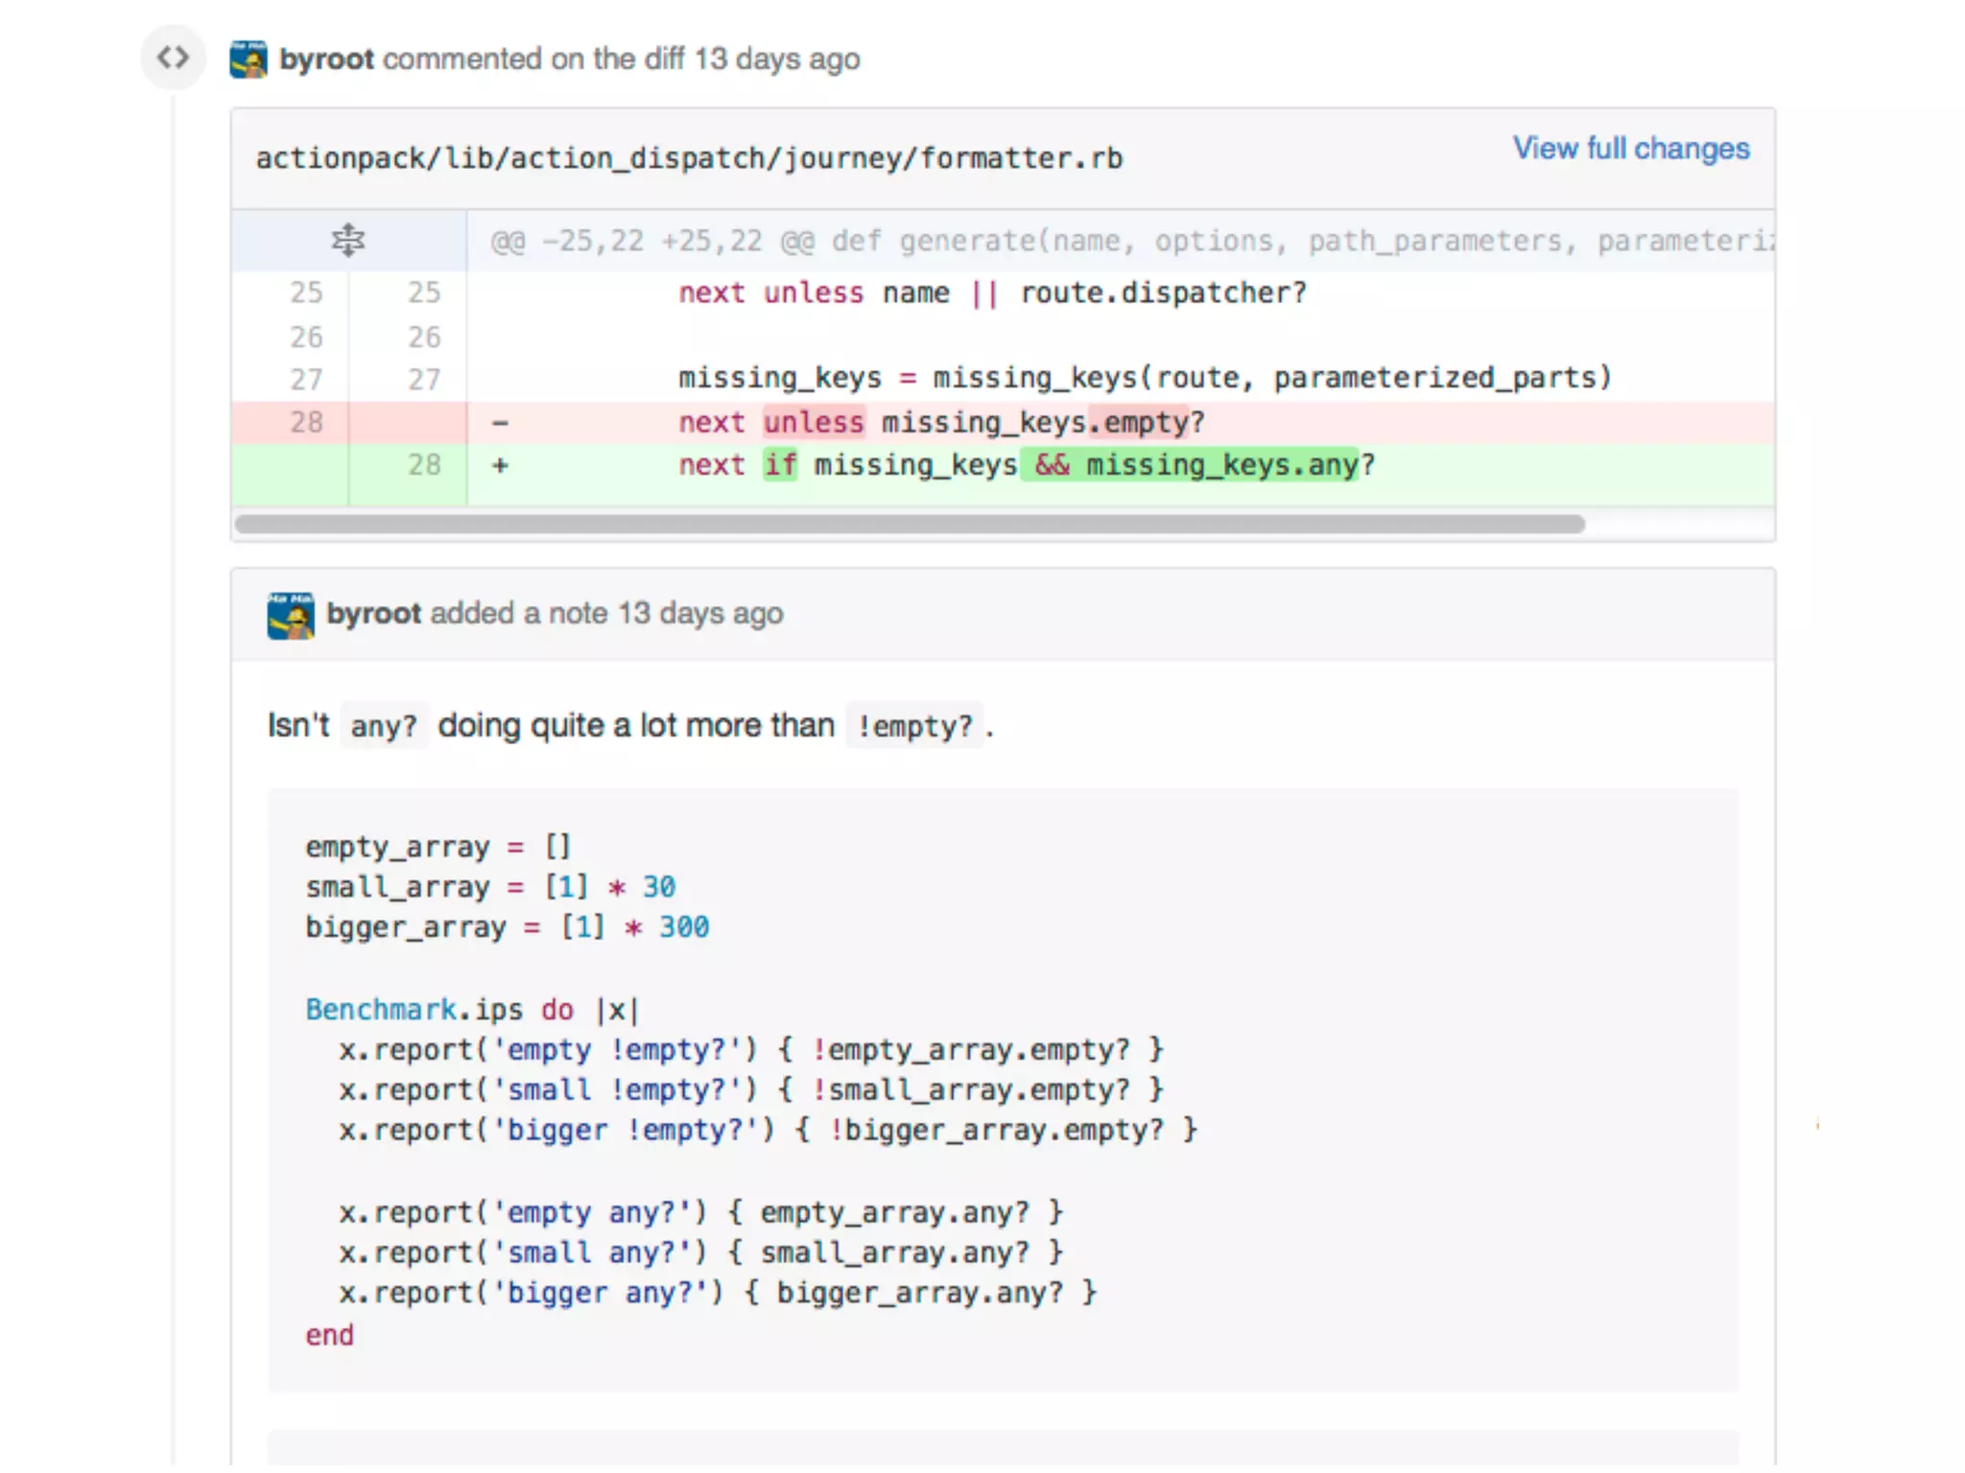The image size is (1965, 1473).
Task: Click the '13 days ago' timestamp in the note header
Action: click(x=699, y=614)
